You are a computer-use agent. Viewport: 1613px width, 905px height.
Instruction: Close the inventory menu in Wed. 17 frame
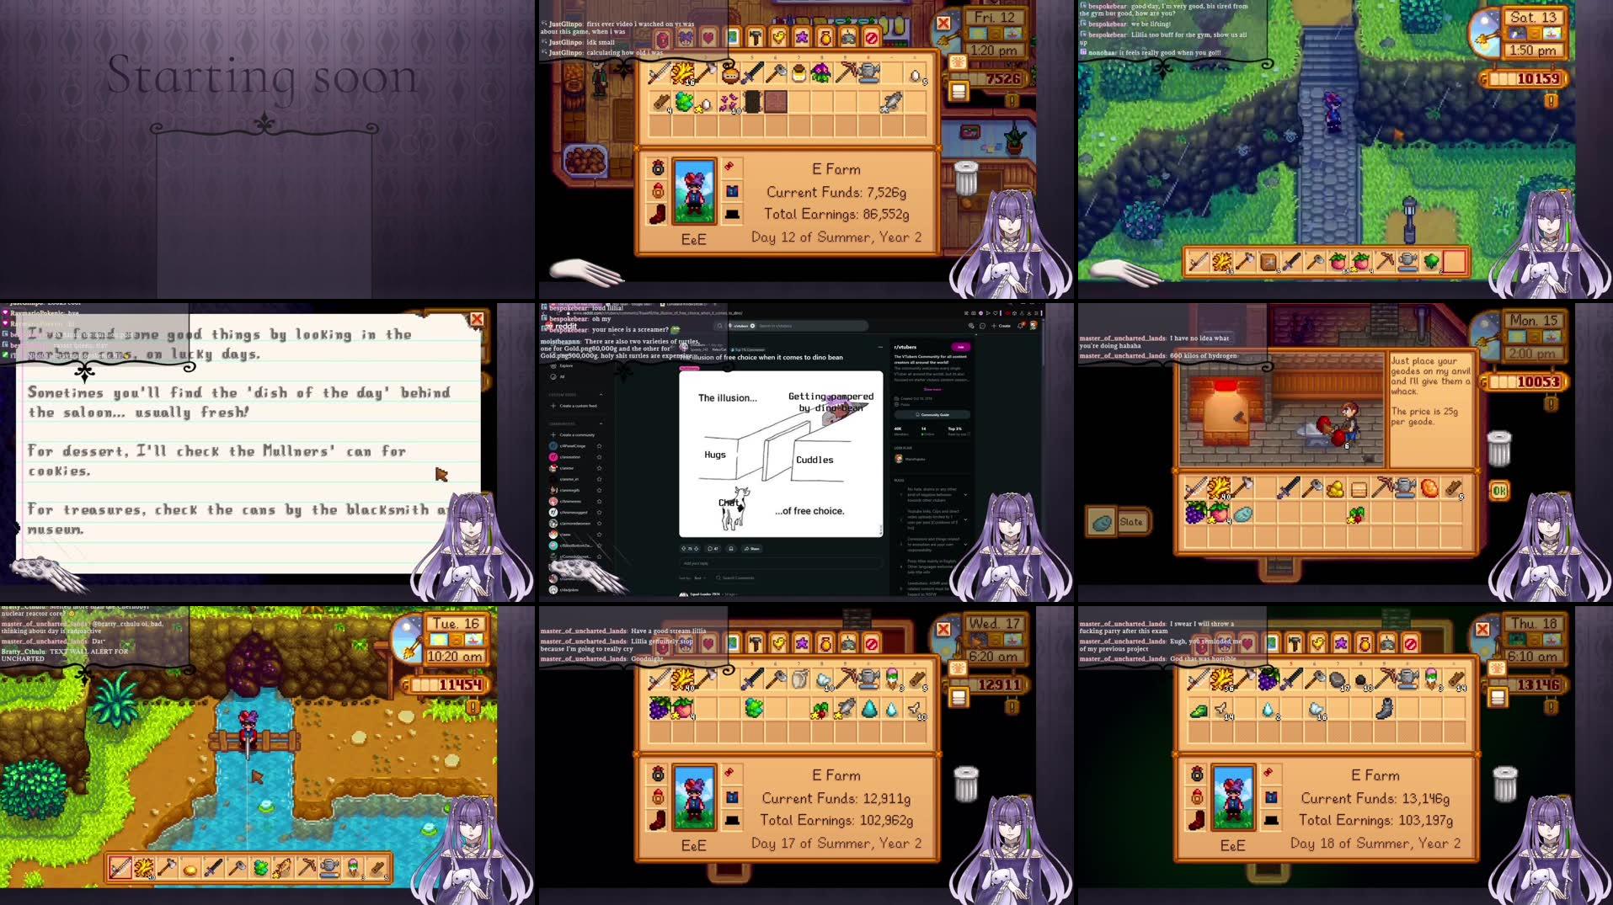tap(943, 630)
